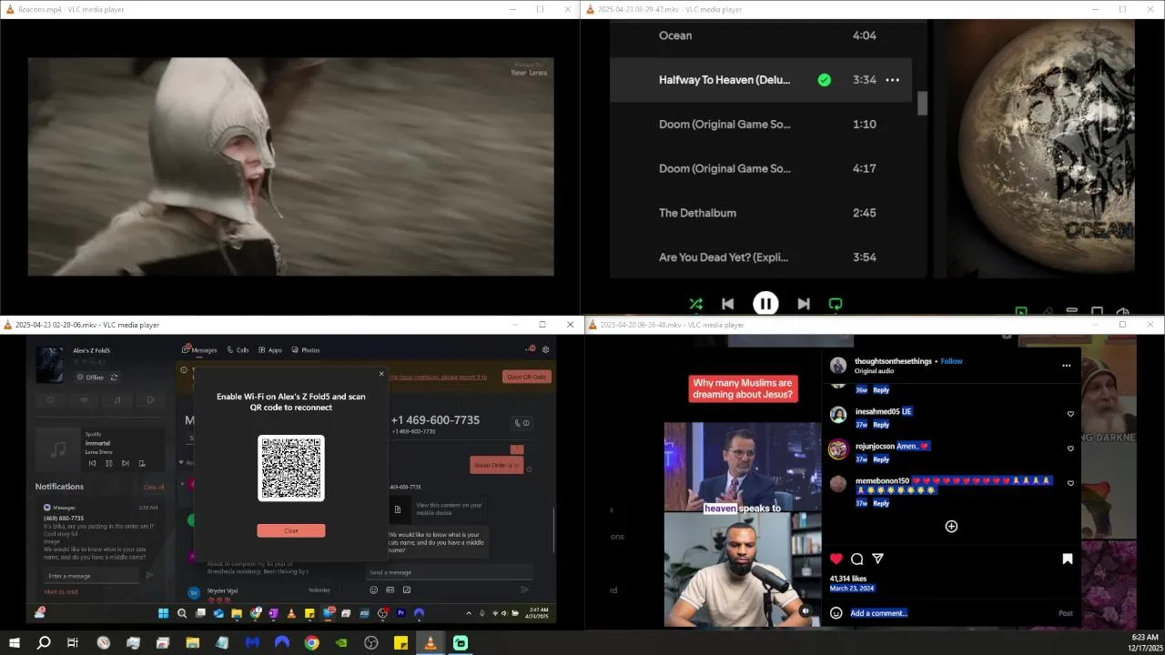Click next track in the Phone Link Spotify widget
1165x655 pixels.
click(125, 463)
